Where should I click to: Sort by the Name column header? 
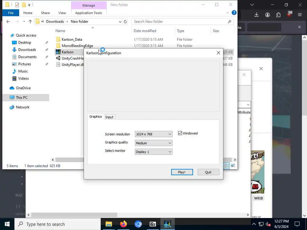60,31
